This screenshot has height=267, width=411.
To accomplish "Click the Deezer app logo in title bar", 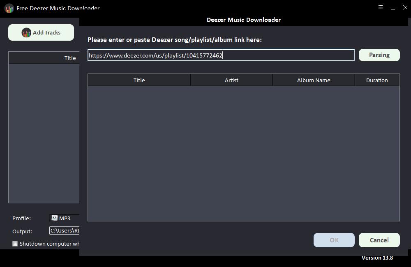I will pos(9,8).
